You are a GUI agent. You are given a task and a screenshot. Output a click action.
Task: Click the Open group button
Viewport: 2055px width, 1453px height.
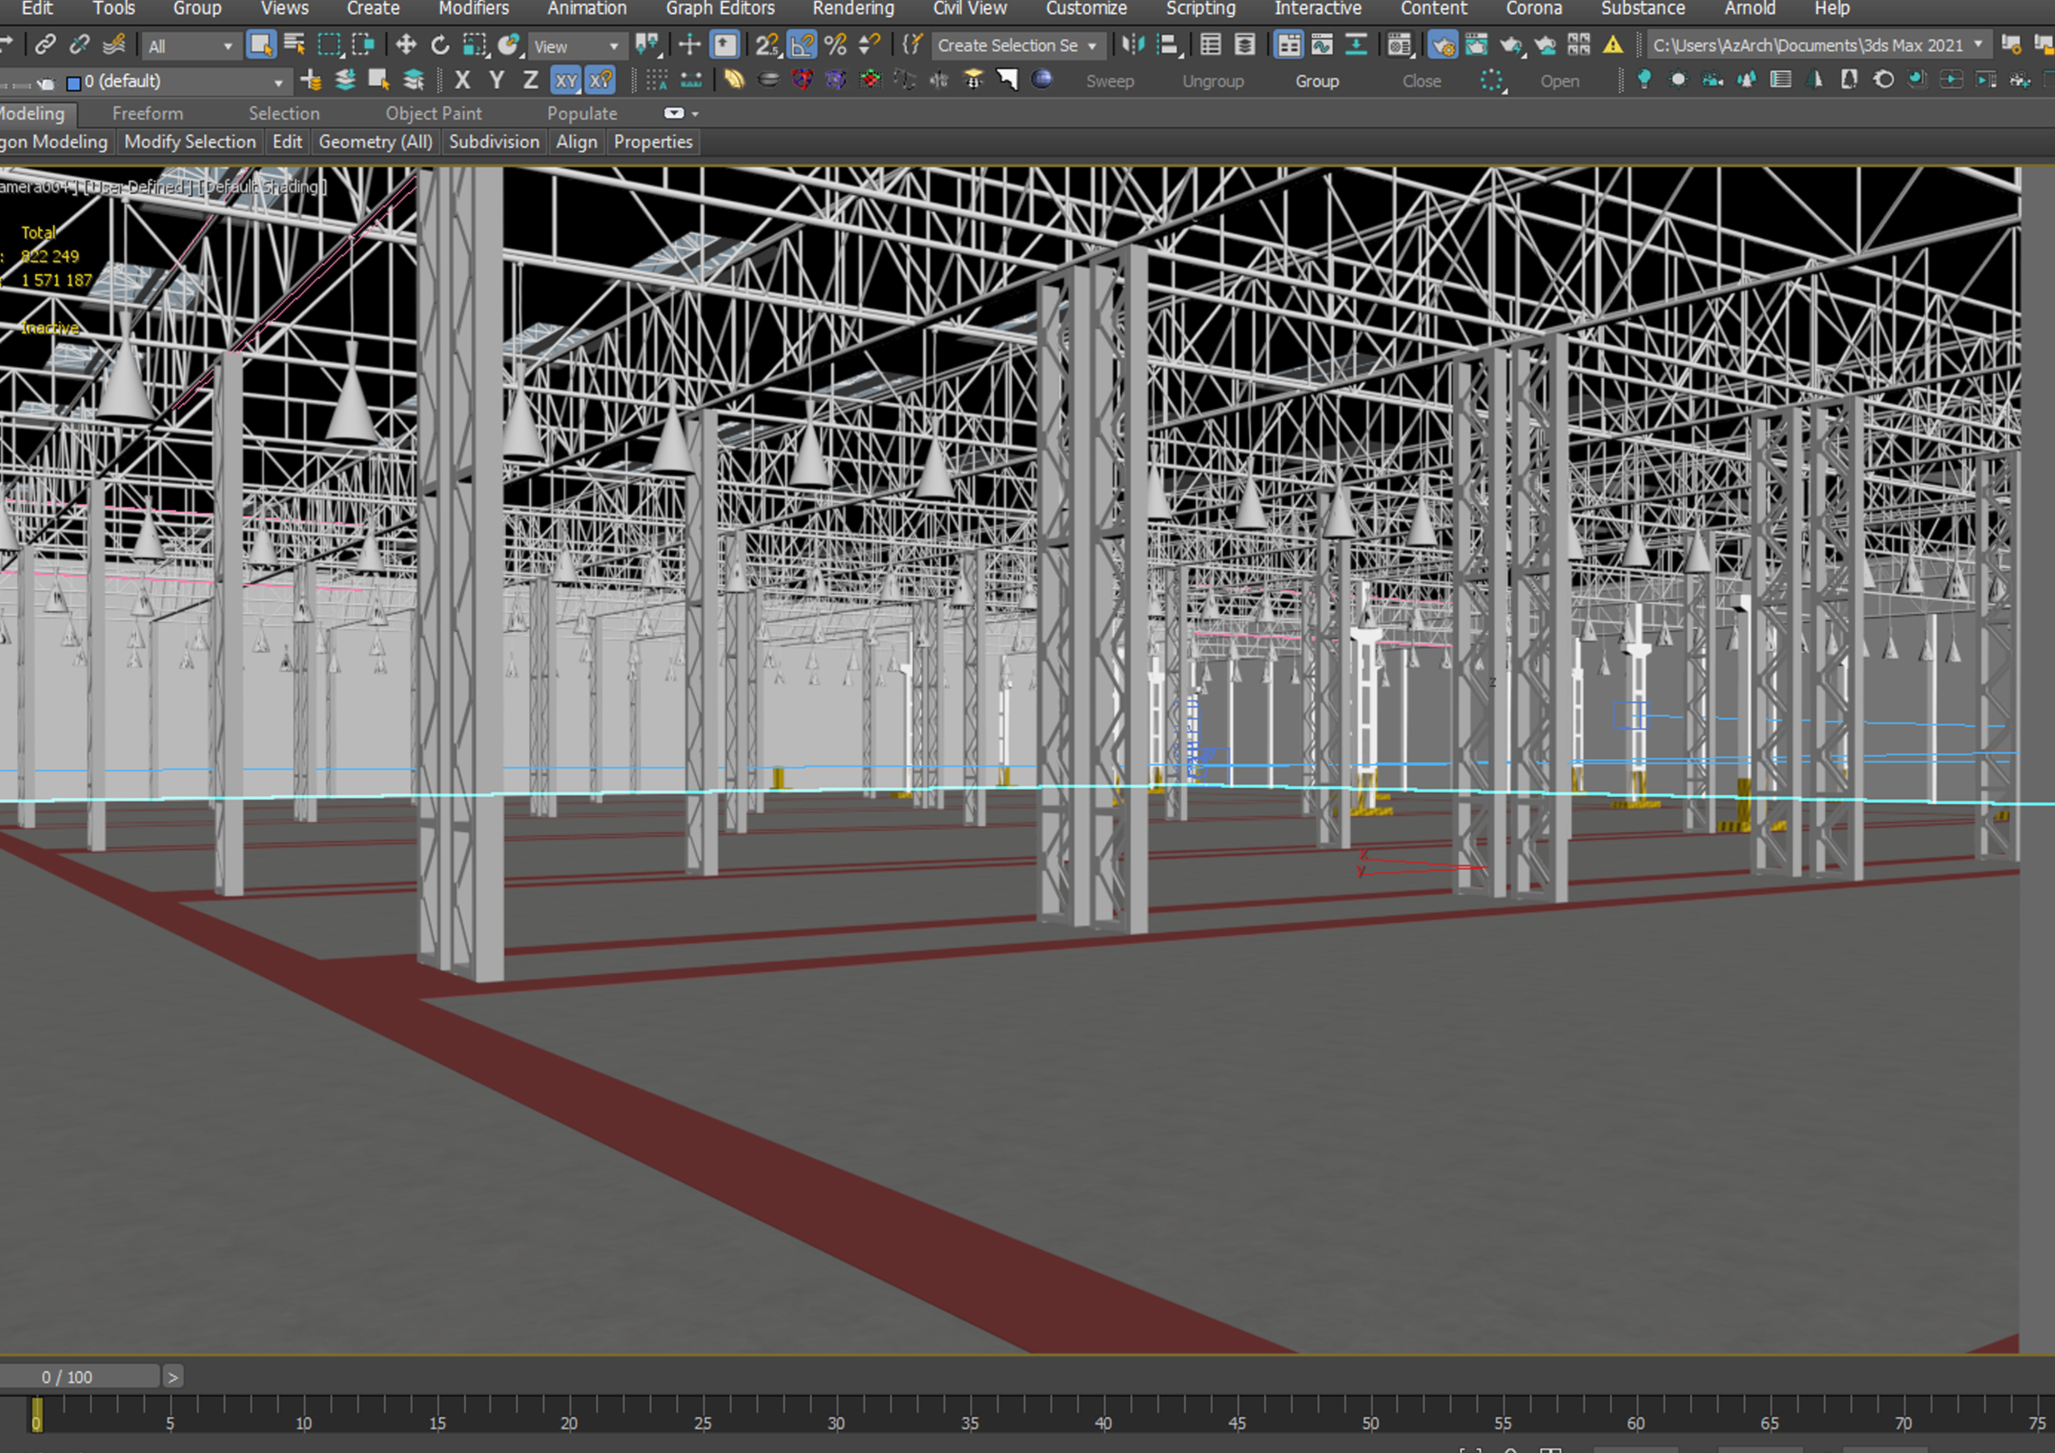(1559, 81)
